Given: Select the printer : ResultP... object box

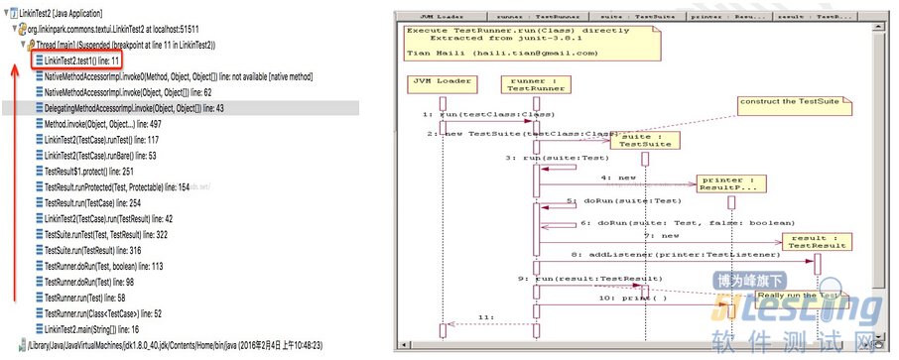Looking at the screenshot, I should pos(731,183).
